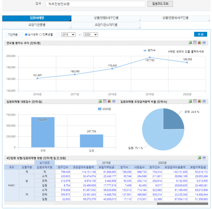The image size is (212, 209).
Task: Export the bottom data table to Excel
Action: (x=200, y=158)
